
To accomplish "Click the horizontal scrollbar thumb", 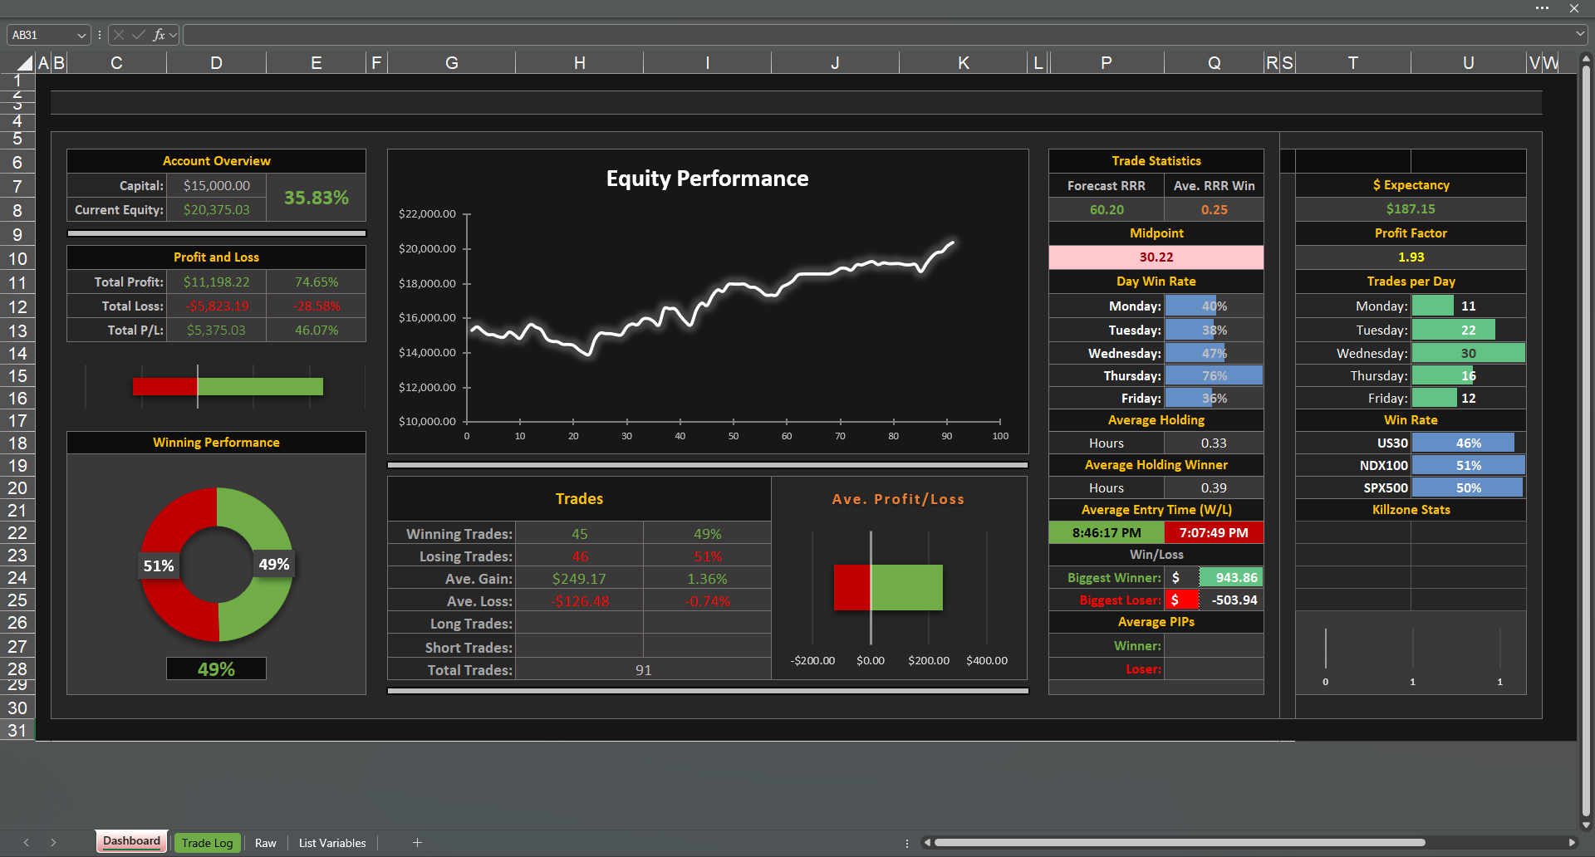I will point(1180,842).
